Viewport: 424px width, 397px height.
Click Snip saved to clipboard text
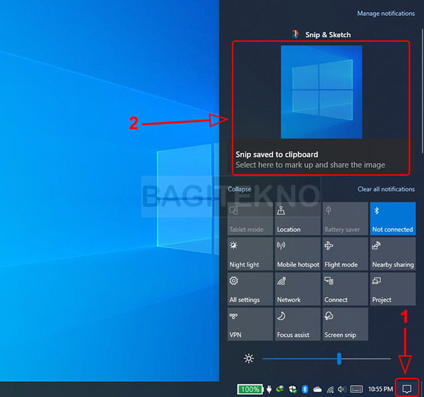pos(277,154)
